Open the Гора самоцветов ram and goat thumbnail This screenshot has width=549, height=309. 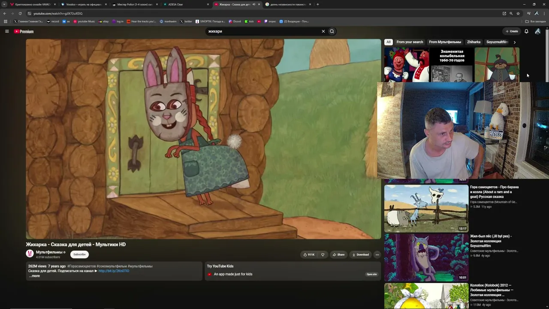tap(426, 208)
